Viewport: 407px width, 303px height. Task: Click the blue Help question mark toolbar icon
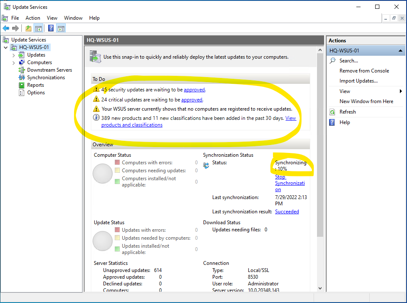[51, 28]
